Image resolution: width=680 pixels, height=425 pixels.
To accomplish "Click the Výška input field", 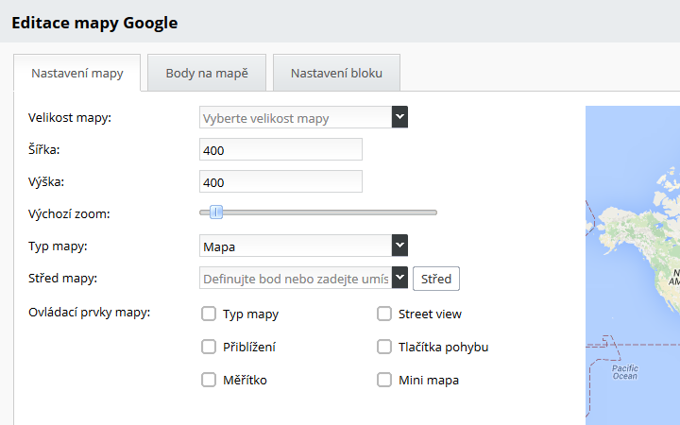I will coord(280,181).
